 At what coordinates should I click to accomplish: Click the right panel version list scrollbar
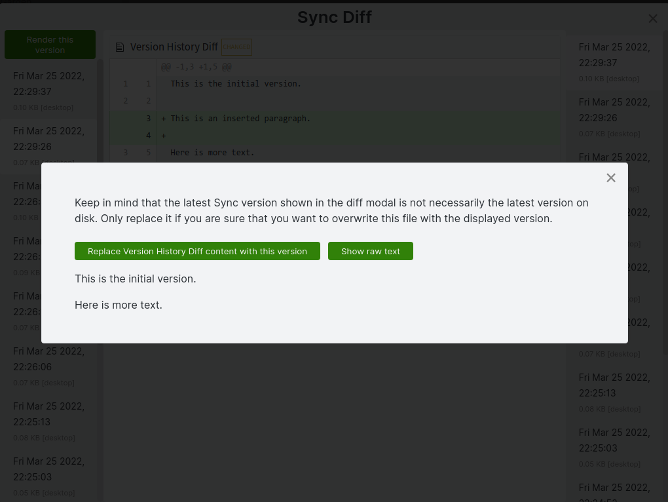pos(664,262)
